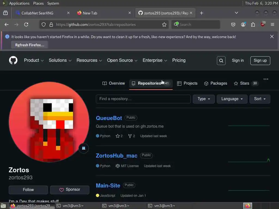This screenshot has height=209, width=279.
Task: Open the Pricing link
Action: coord(179,60)
